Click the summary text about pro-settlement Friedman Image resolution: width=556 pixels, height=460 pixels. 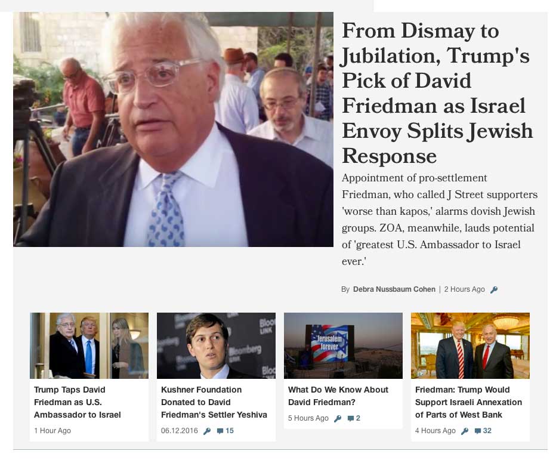click(439, 220)
